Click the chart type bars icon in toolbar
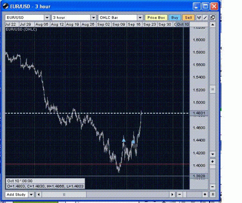The height and width of the screenshot is (203, 242). (x=199, y=17)
